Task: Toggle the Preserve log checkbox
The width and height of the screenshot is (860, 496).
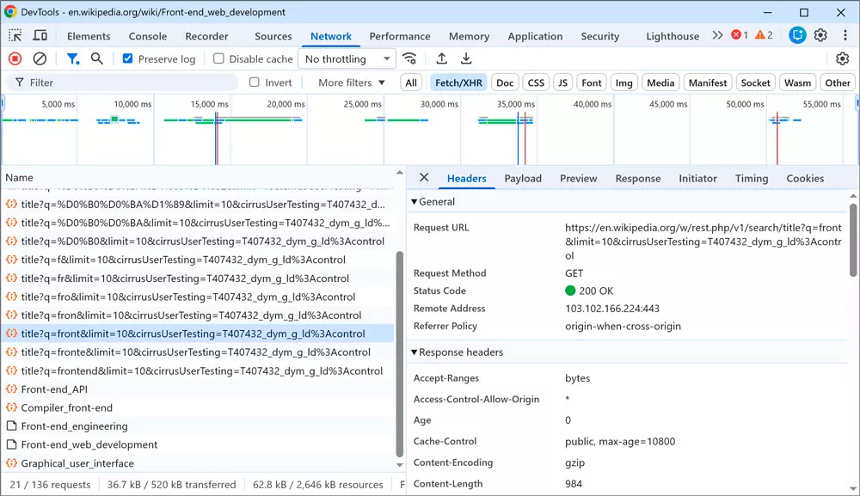Action: pos(127,58)
